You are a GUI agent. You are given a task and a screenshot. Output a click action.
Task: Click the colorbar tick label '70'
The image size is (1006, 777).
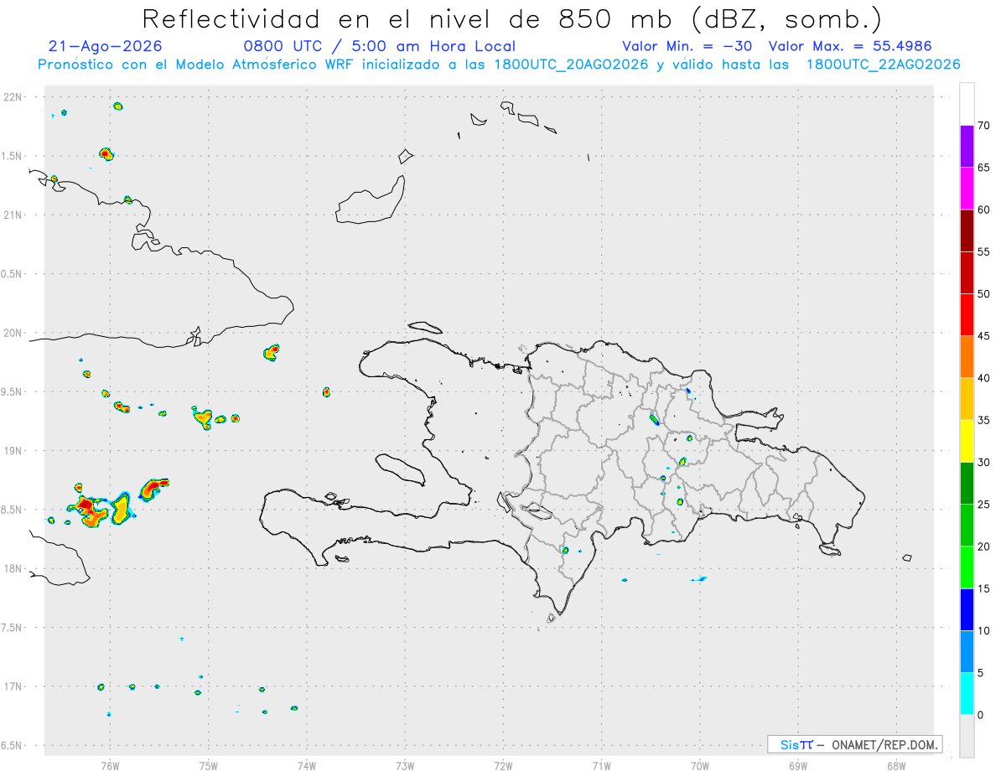[x=983, y=126]
